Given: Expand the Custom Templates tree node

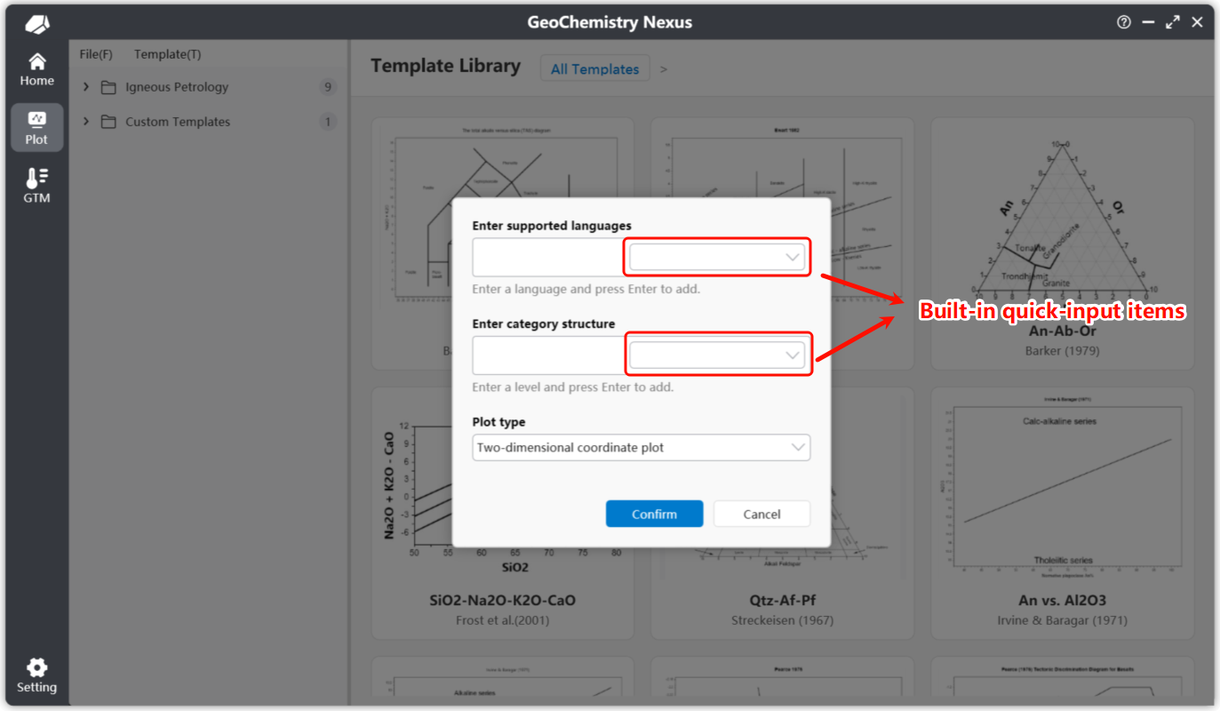Looking at the screenshot, I should click(x=86, y=122).
